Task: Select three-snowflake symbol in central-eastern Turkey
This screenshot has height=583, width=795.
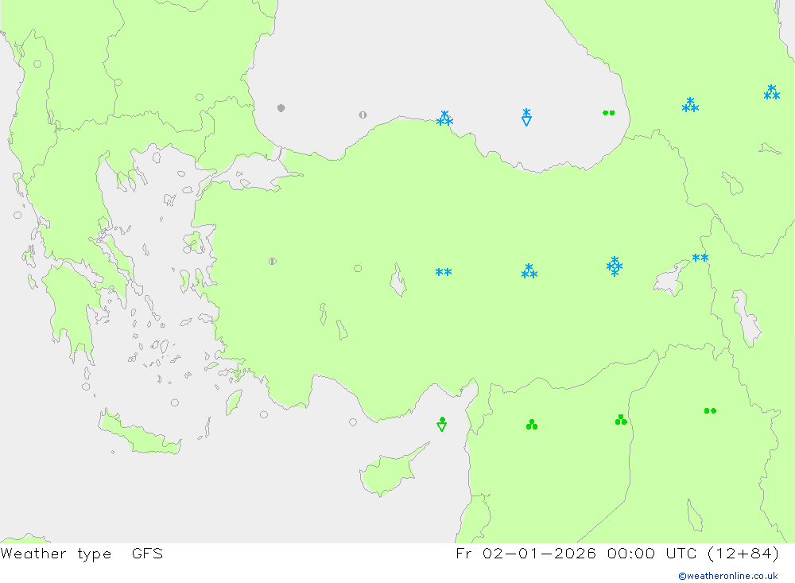Action: coord(529,271)
